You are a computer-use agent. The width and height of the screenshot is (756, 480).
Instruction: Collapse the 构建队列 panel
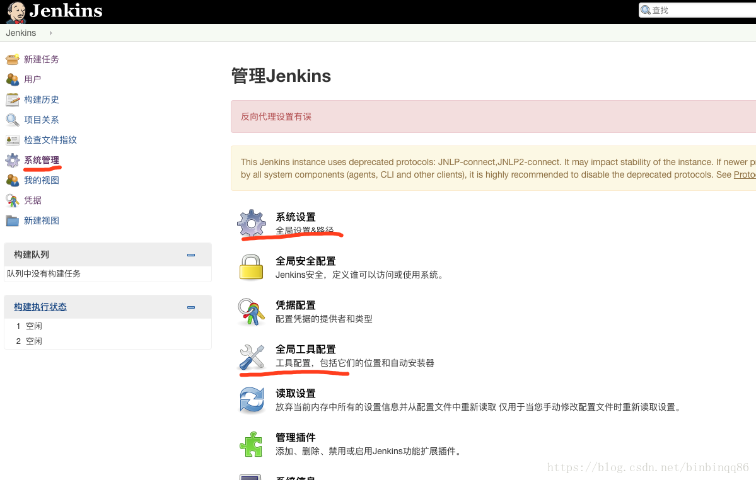click(x=191, y=254)
